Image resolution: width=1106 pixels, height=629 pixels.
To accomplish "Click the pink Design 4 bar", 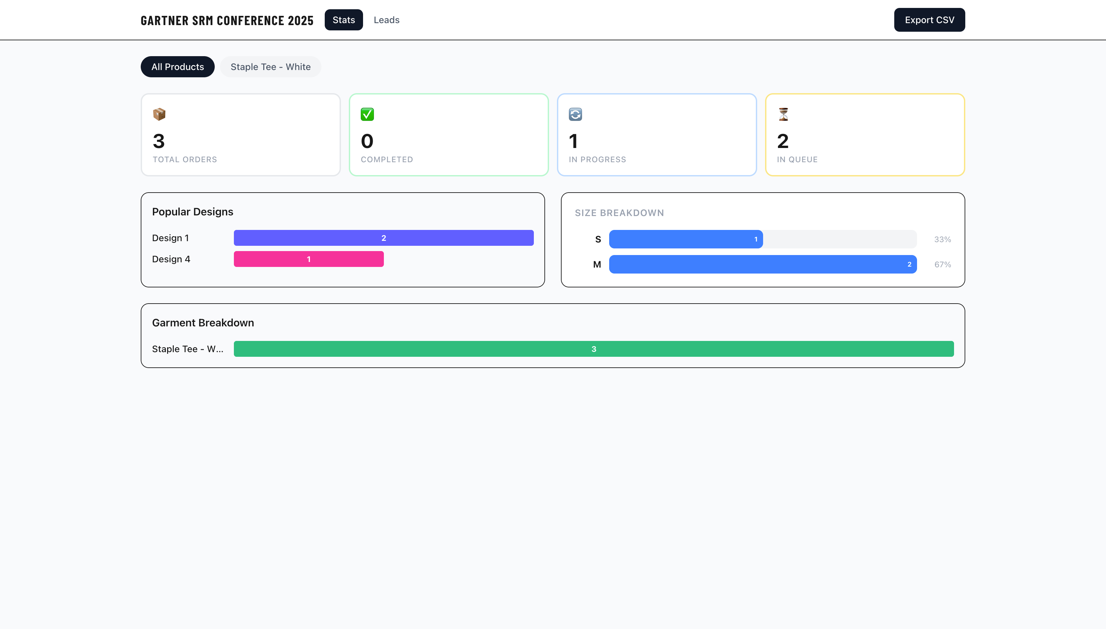I will coord(308,259).
